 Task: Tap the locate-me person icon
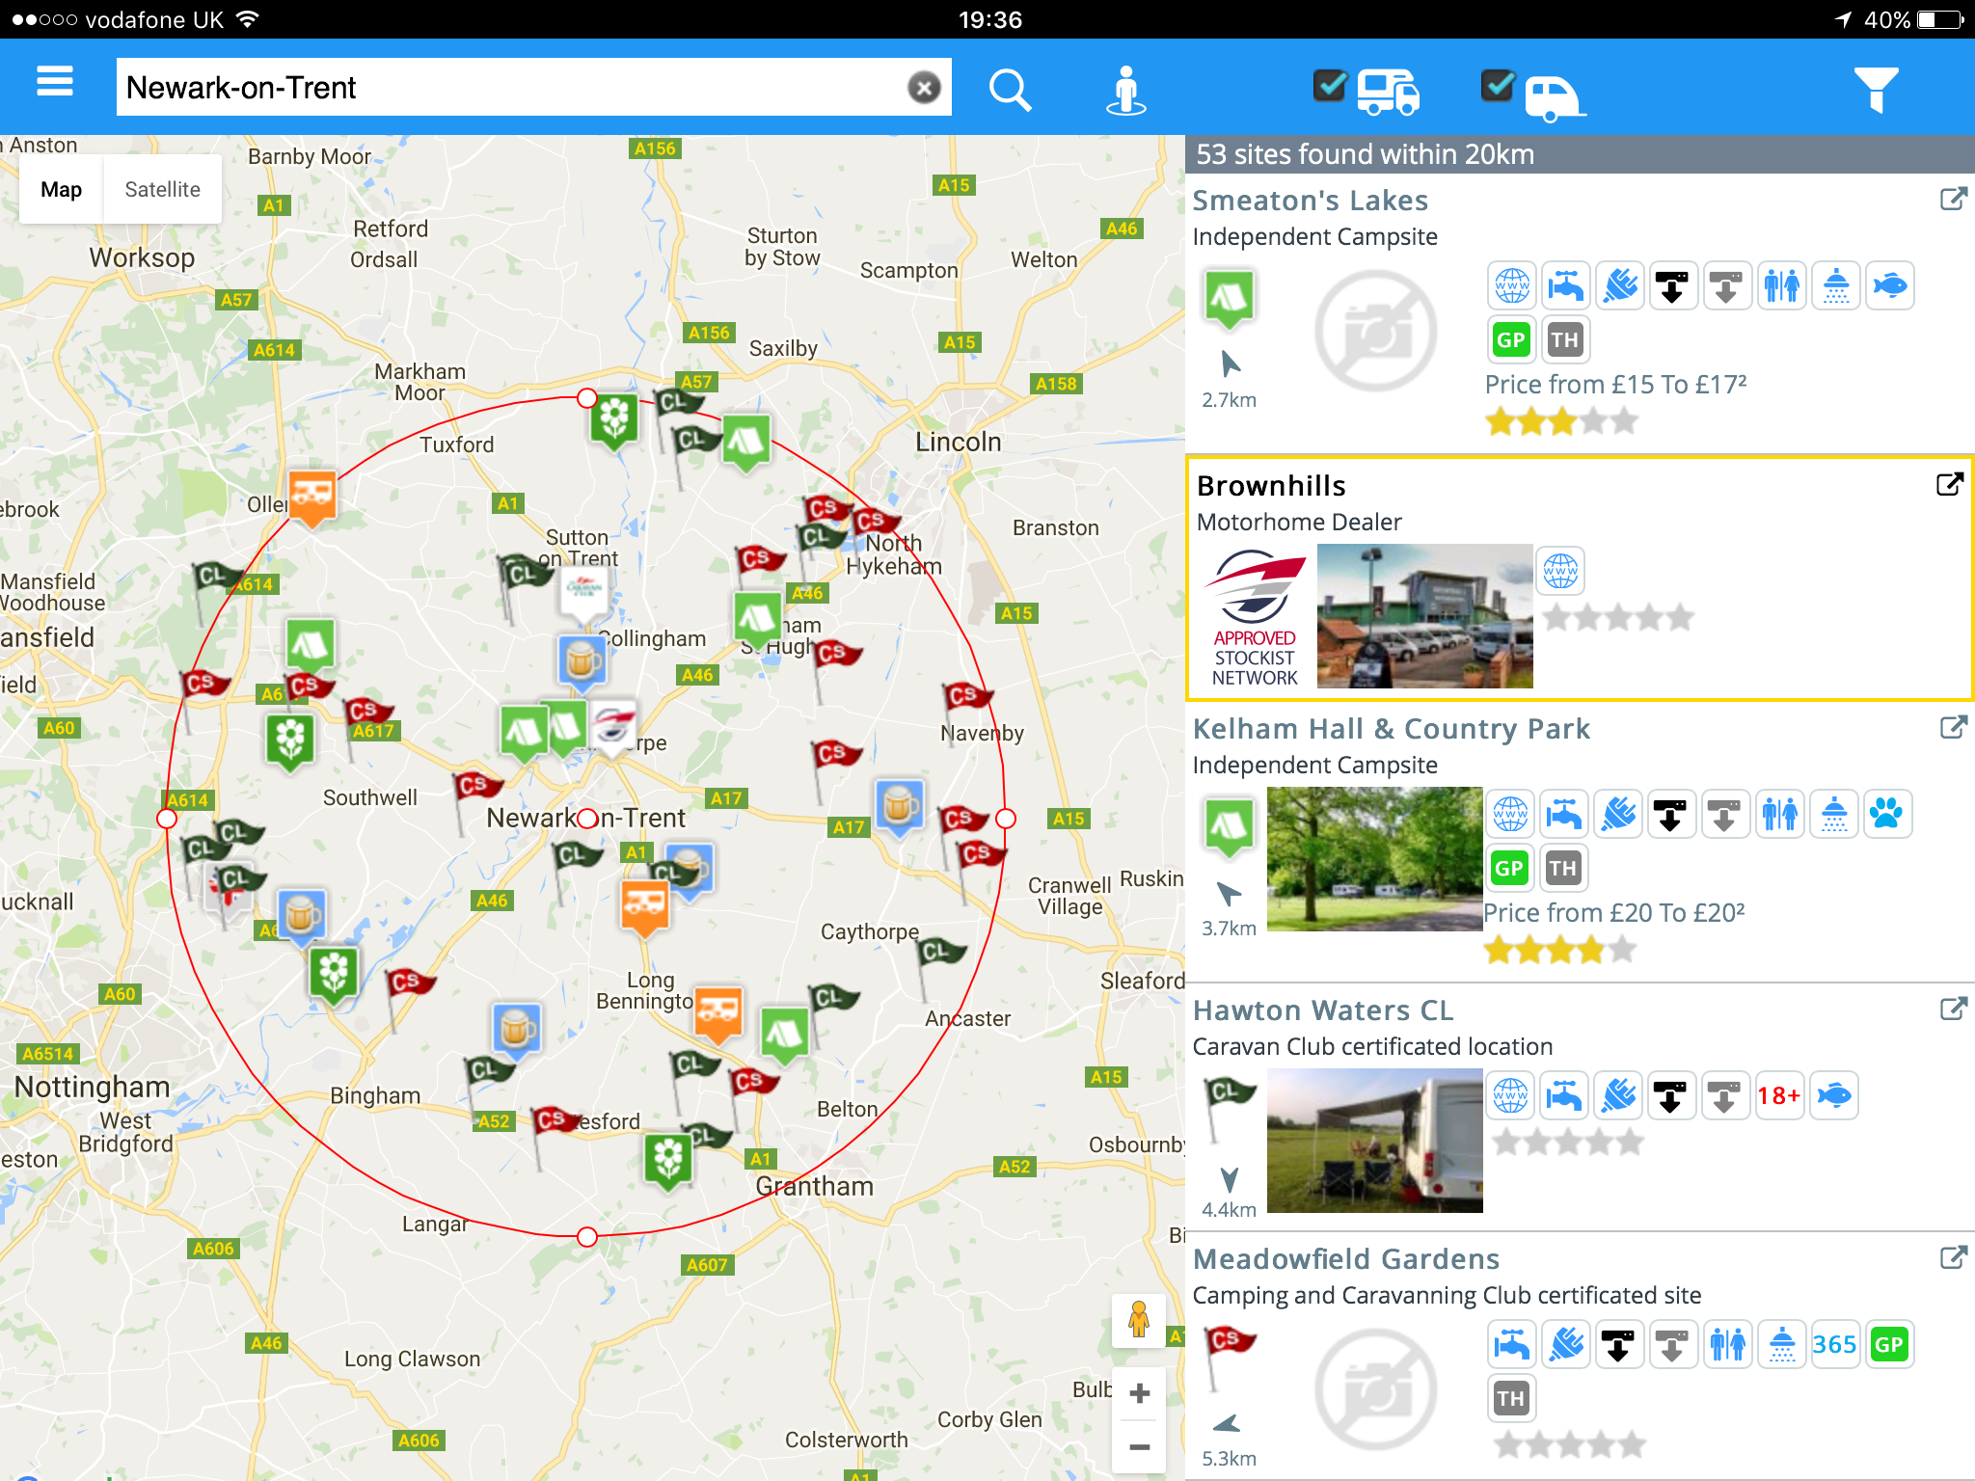(1125, 91)
